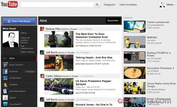Open AlexiBexi subscription
The height and width of the screenshot is (107, 177).
coord(13,85)
